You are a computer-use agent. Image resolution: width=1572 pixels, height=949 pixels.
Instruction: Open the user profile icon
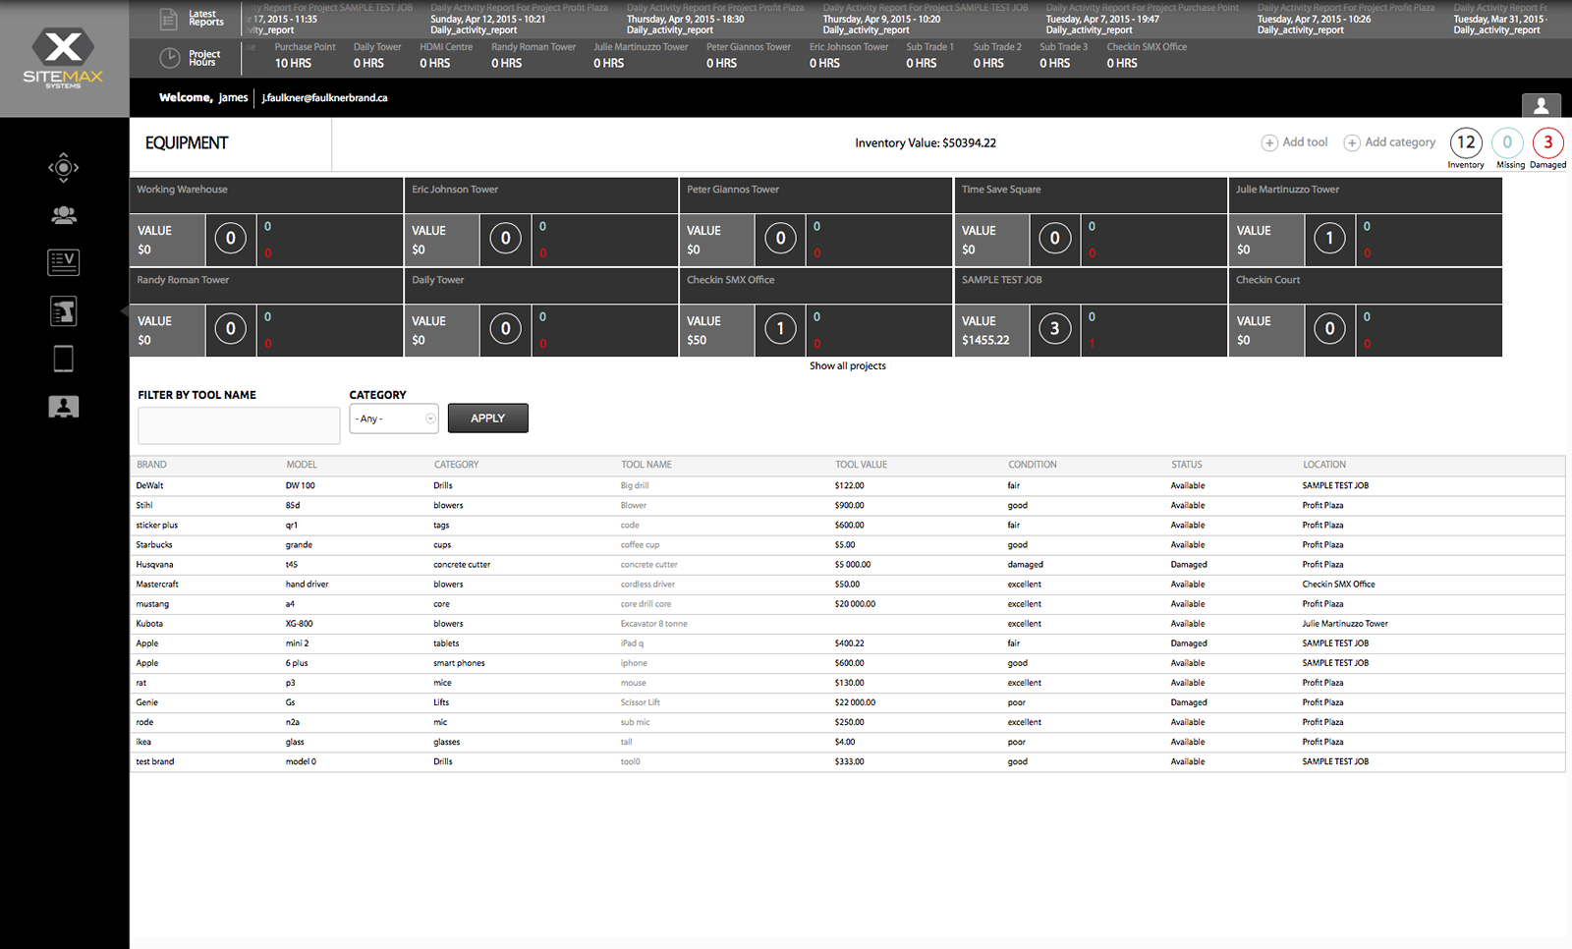click(x=1541, y=105)
